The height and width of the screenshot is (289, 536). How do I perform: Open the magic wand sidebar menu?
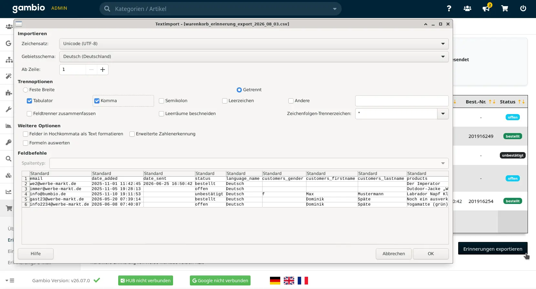pyautogui.click(x=9, y=76)
